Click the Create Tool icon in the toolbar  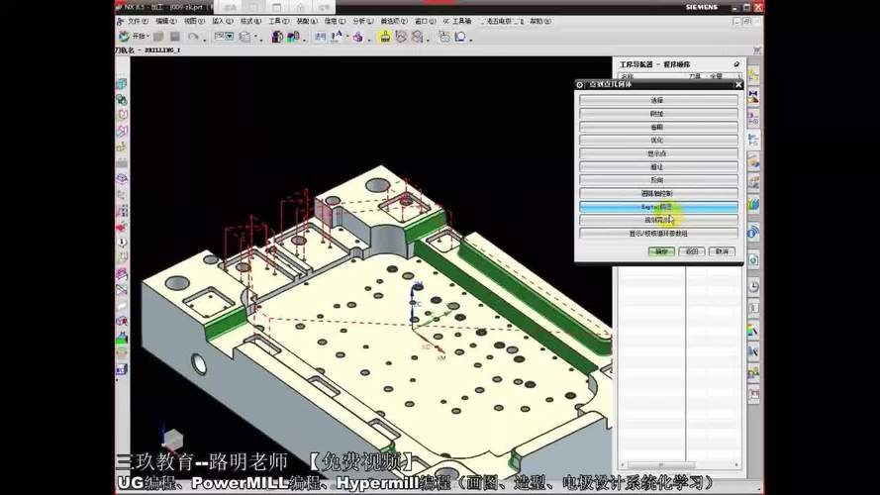coord(277,37)
